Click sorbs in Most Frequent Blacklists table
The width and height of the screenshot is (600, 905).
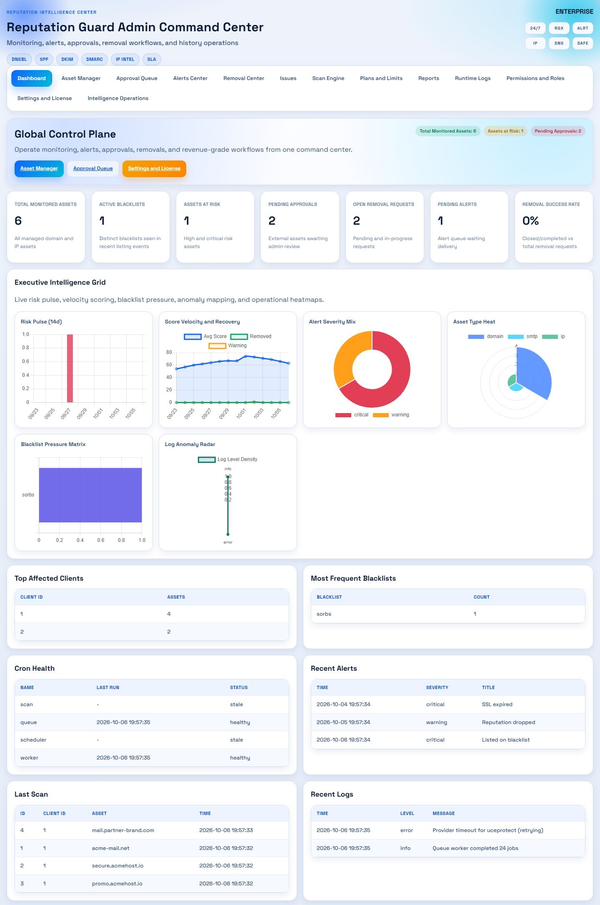click(x=324, y=614)
